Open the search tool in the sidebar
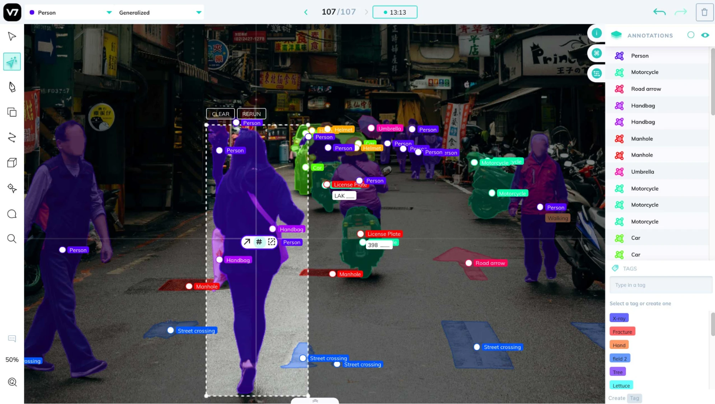The image size is (715, 404). click(12, 238)
